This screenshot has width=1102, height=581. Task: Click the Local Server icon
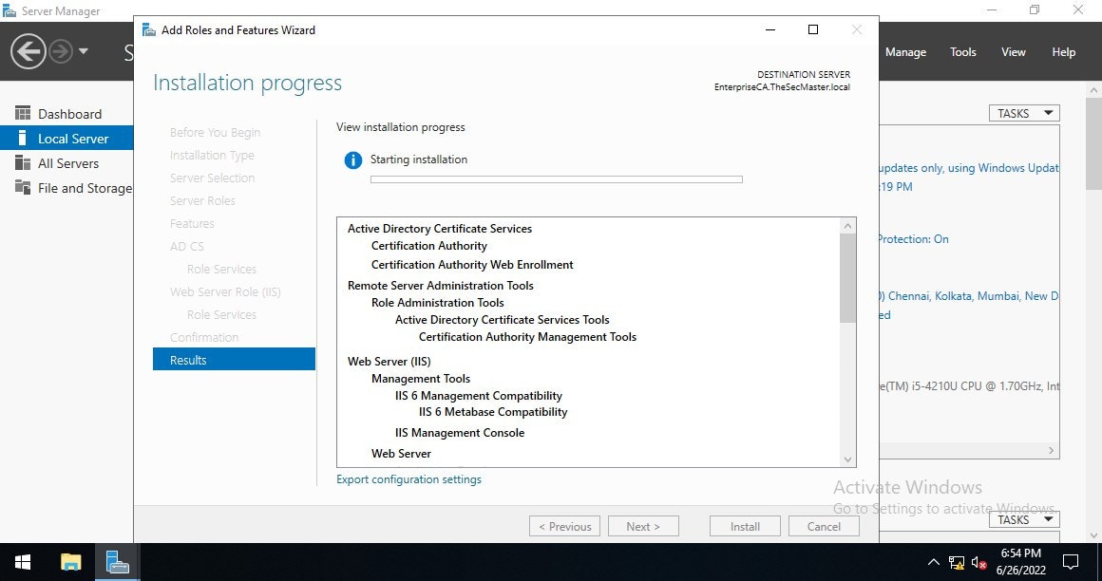[x=23, y=138]
